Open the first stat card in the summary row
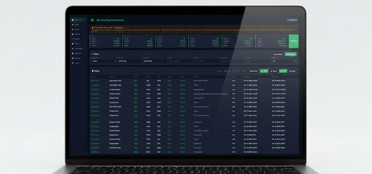Image resolution: width=372 pixels, height=174 pixels. point(106,41)
